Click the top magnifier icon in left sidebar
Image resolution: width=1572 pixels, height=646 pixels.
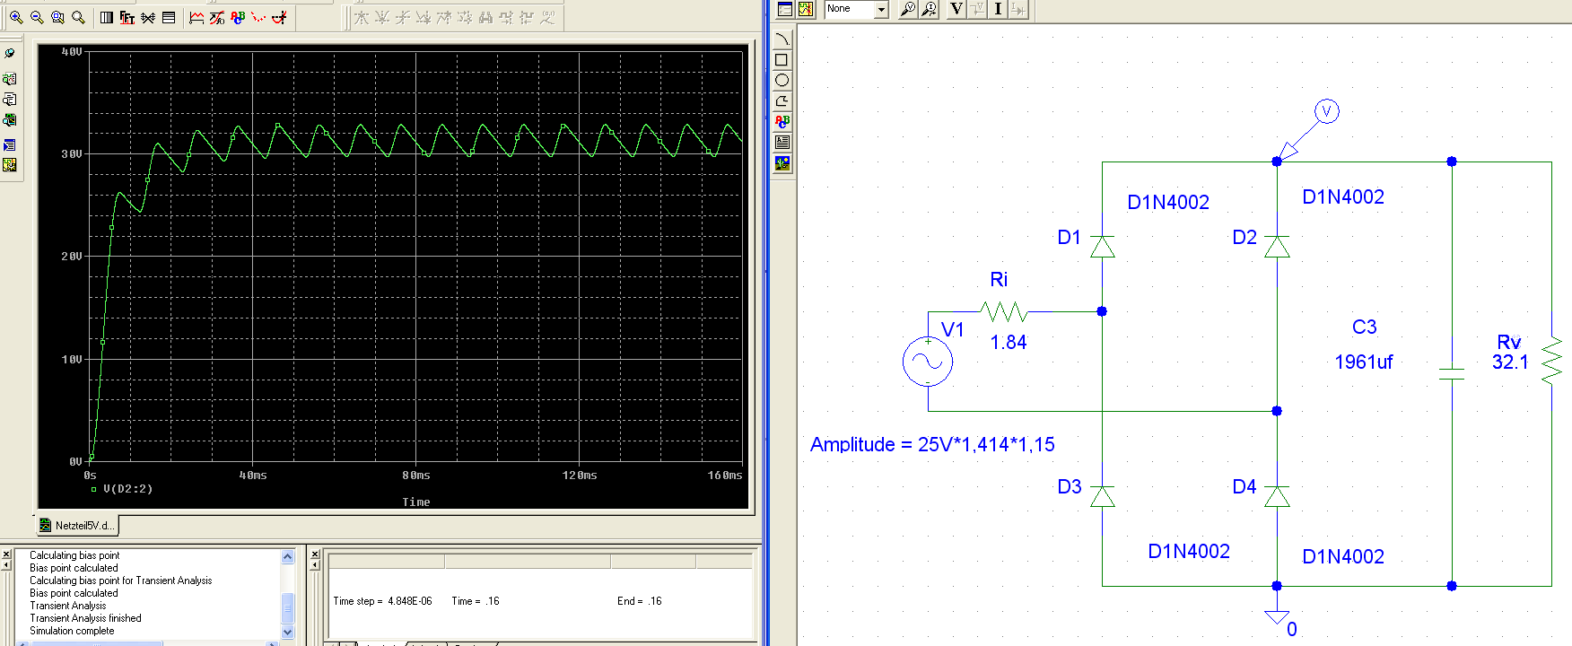[10, 54]
